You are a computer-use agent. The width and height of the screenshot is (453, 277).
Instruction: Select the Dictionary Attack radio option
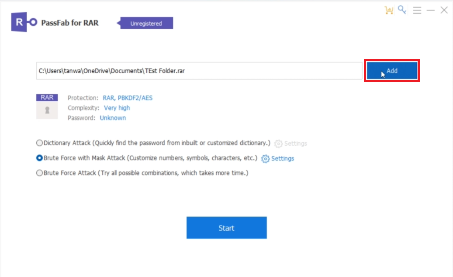coord(40,143)
